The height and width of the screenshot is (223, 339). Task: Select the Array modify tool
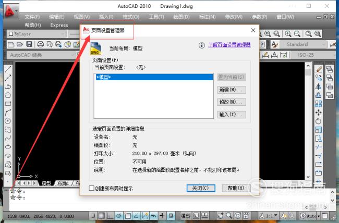(x=319, y=104)
